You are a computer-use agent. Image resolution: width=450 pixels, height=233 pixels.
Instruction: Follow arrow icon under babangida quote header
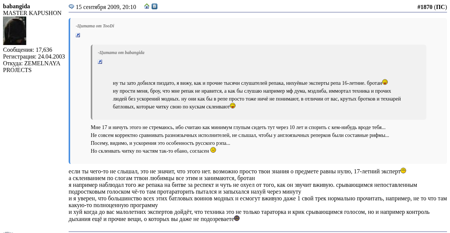click(x=100, y=62)
